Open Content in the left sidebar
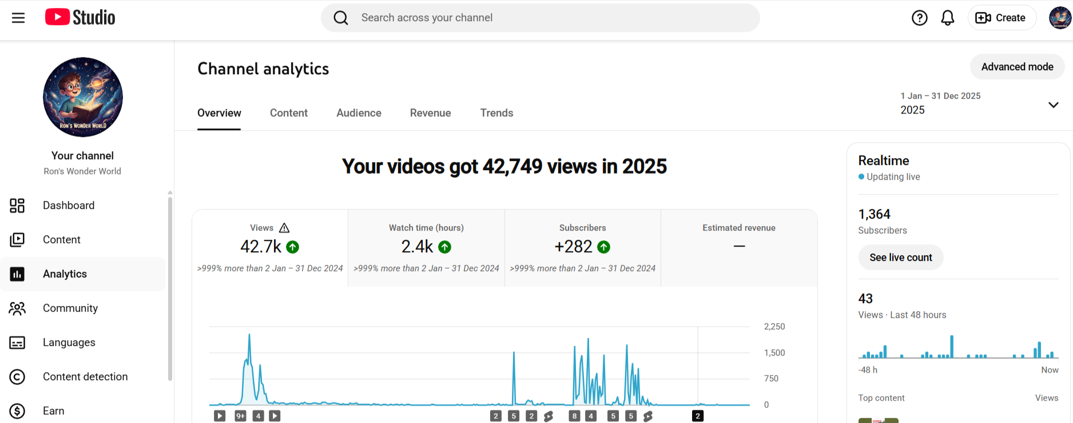Screen dimensions: 1073x423 point(83,240)
